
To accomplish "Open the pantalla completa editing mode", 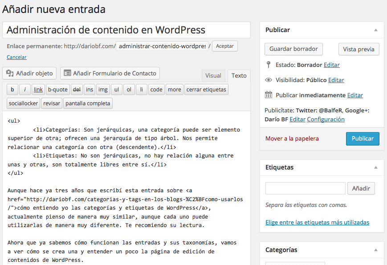I will [88, 104].
